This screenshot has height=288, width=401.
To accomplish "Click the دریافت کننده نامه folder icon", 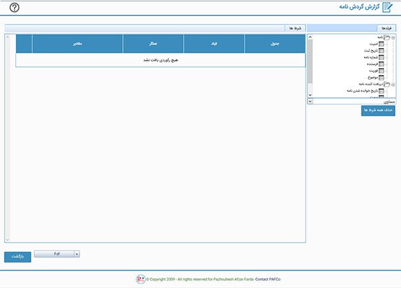I will (387, 84).
